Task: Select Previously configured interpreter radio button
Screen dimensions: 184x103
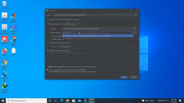Action: click(48, 43)
